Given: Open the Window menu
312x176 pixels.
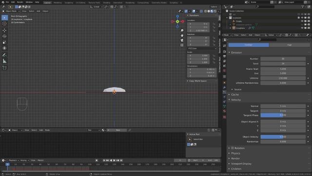Looking at the screenshot, I should tap(29, 2).
